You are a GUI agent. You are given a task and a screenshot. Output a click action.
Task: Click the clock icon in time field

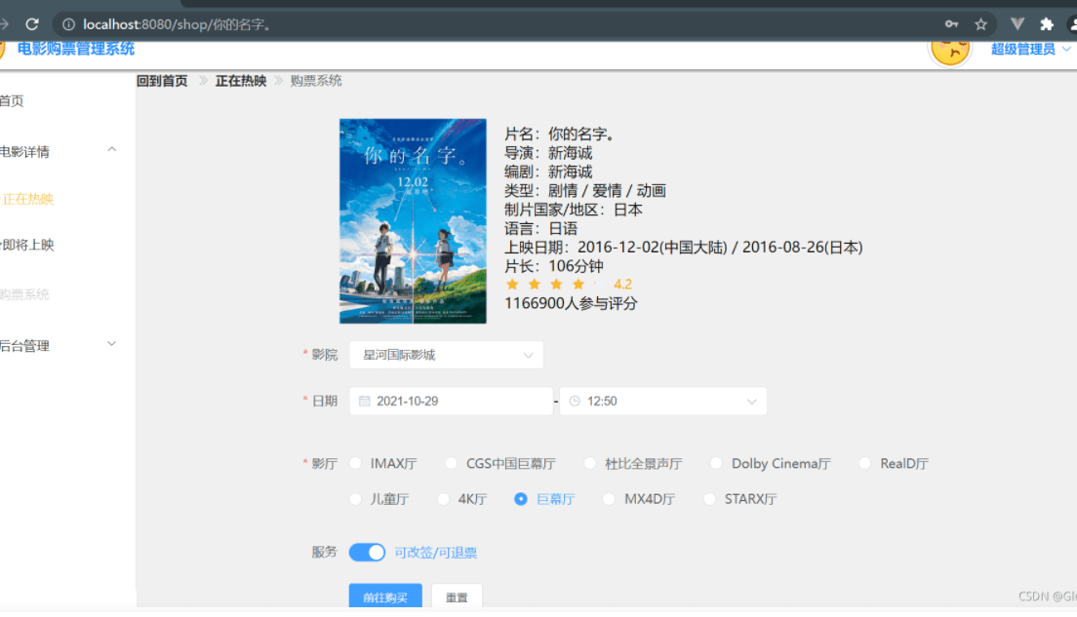(575, 401)
